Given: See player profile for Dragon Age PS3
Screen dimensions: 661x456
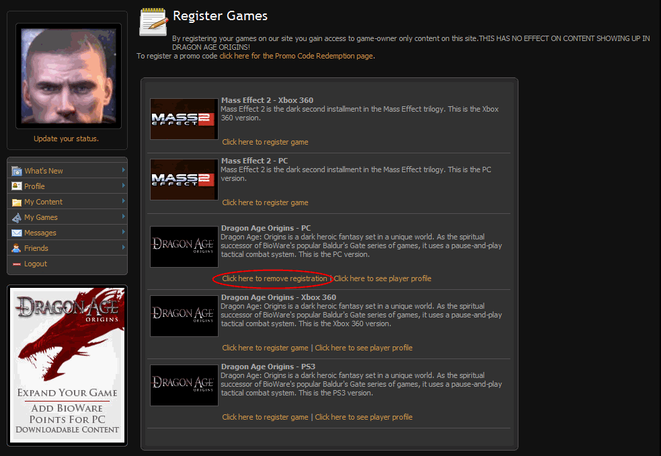Looking at the screenshot, I should click(x=364, y=417).
